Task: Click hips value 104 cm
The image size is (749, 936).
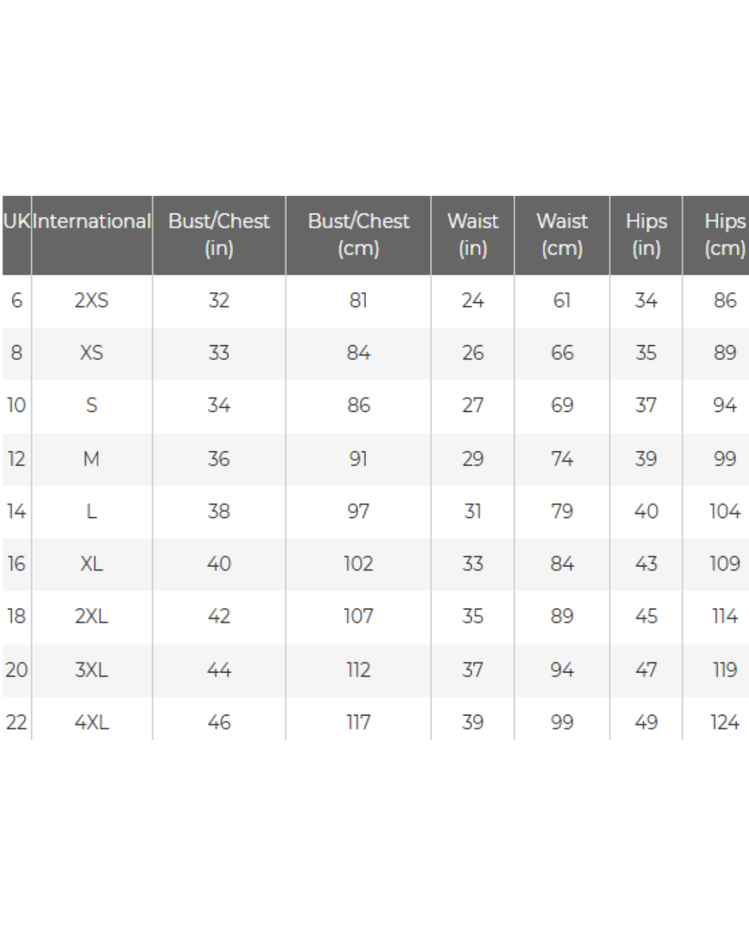Action: pos(725,512)
